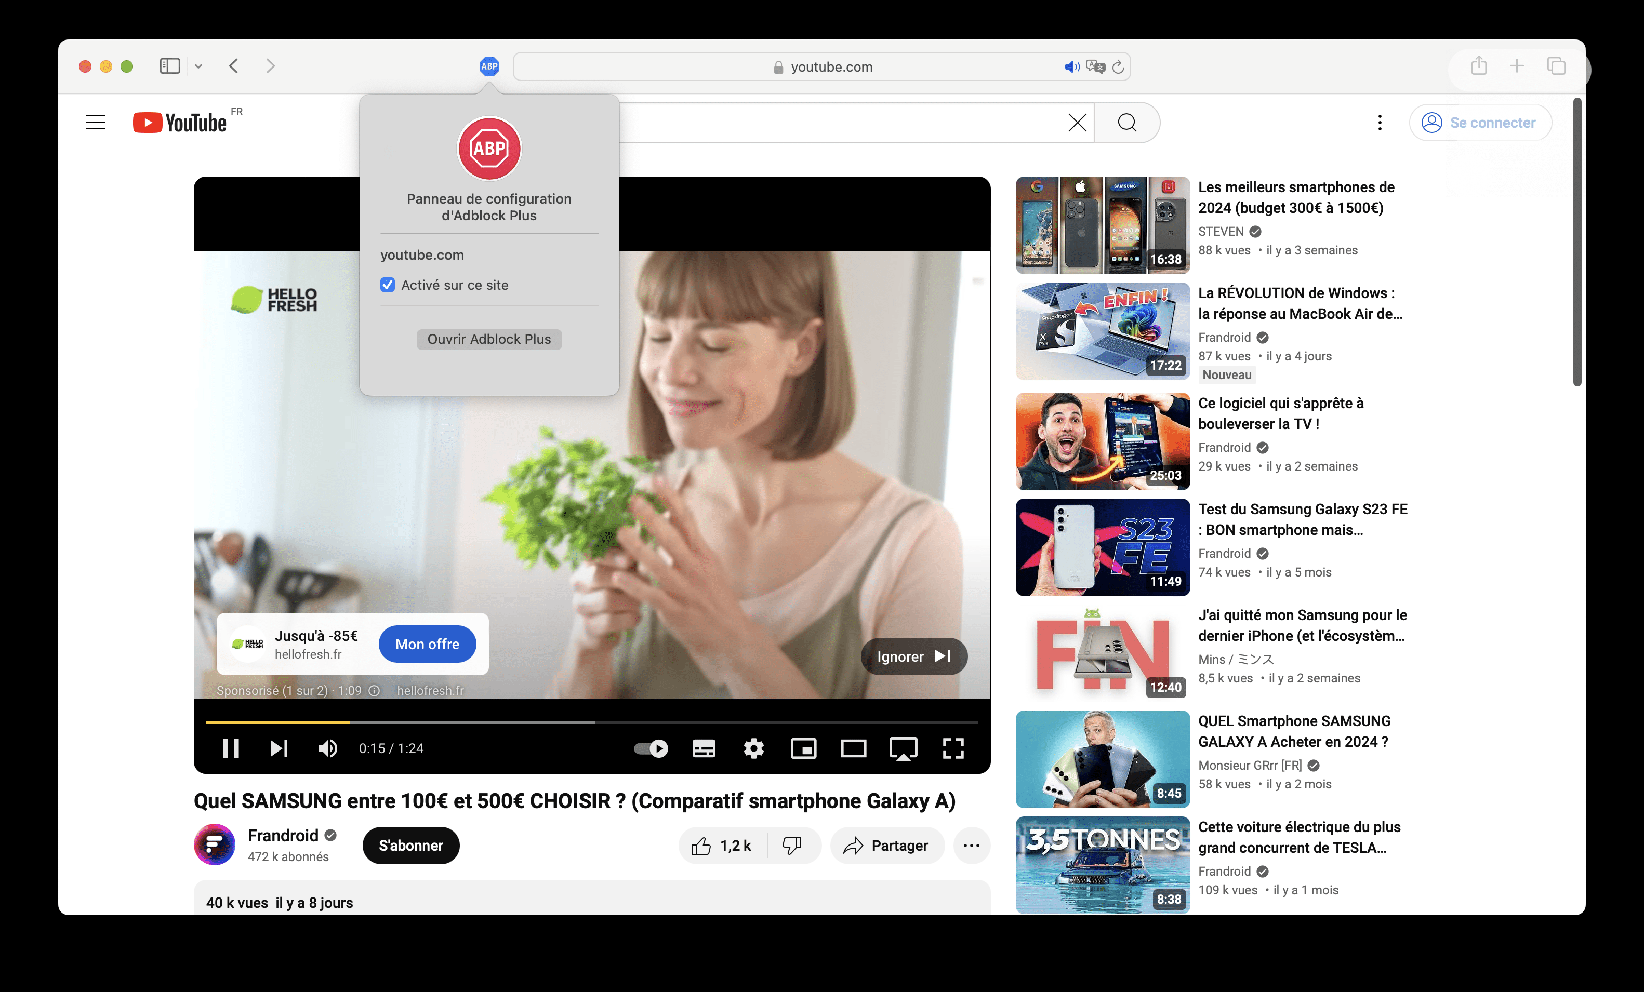Open 'J'ai quitté mon Samsung' thumbnail
This screenshot has width=1644, height=992.
(1102, 653)
